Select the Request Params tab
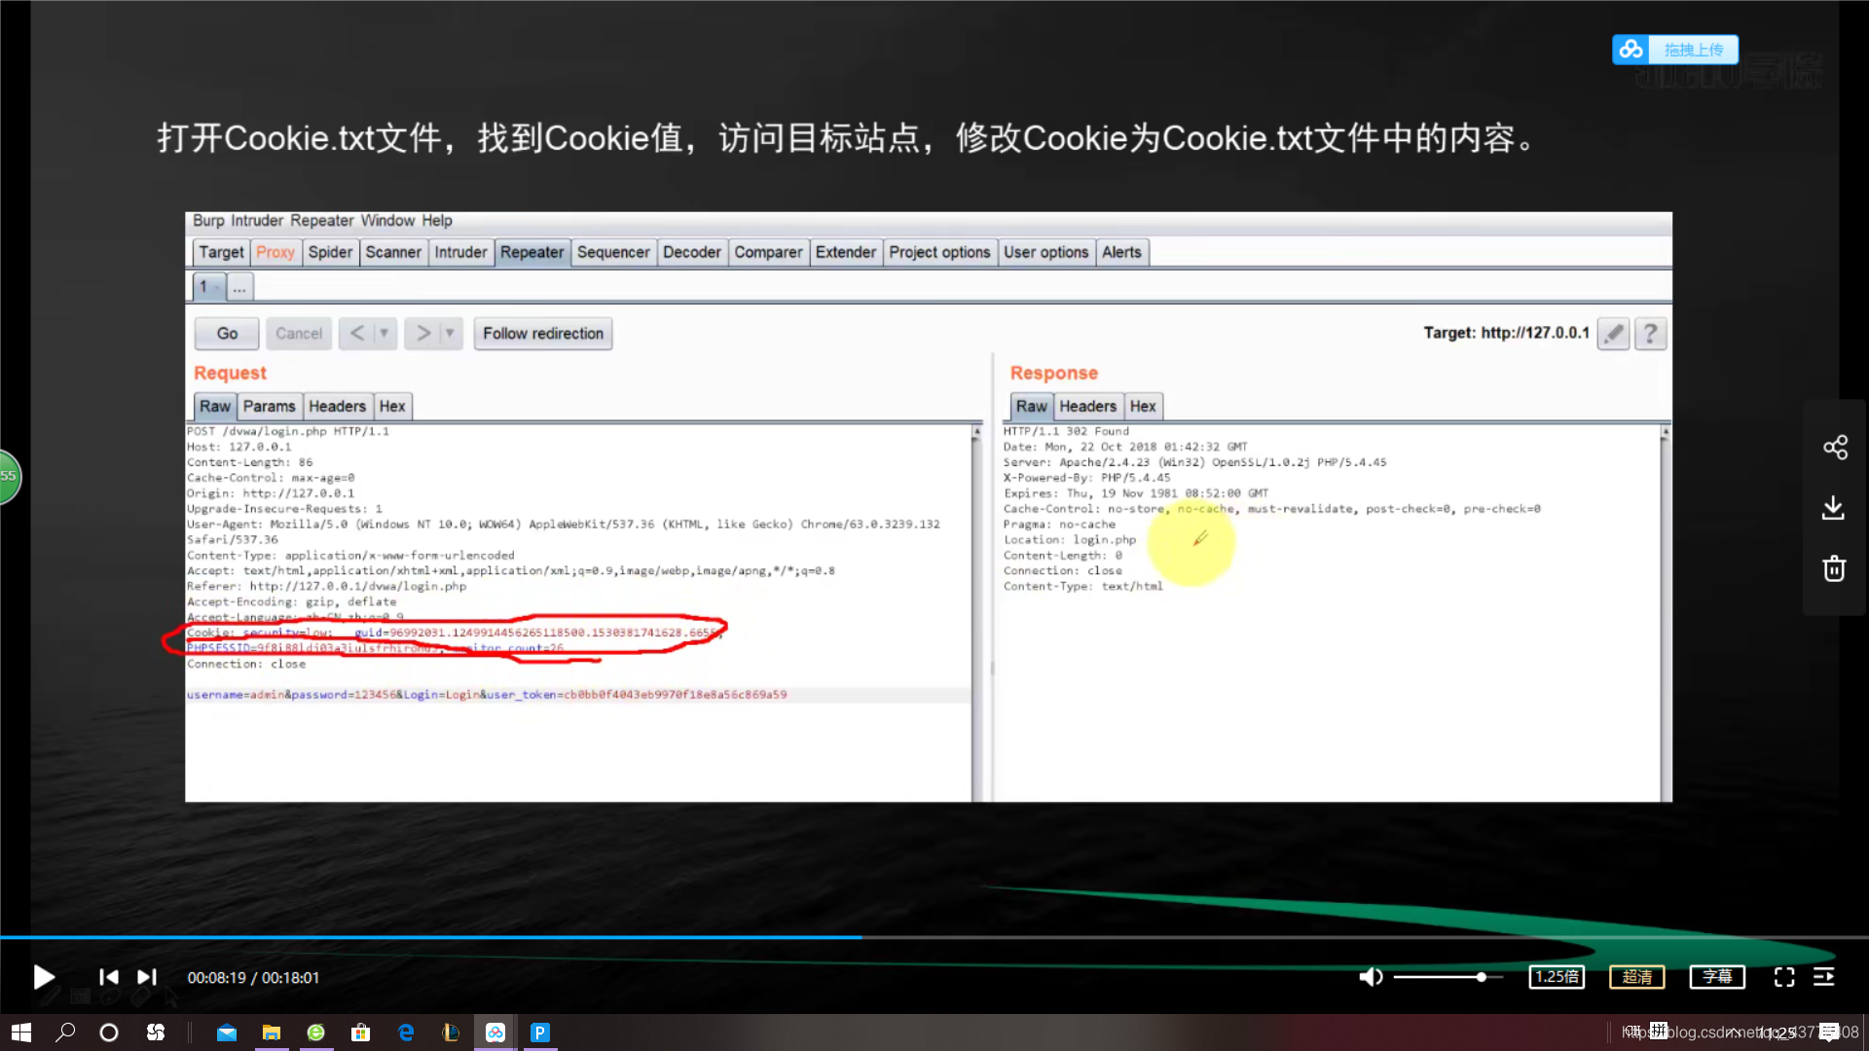This screenshot has height=1051, width=1869. [269, 406]
